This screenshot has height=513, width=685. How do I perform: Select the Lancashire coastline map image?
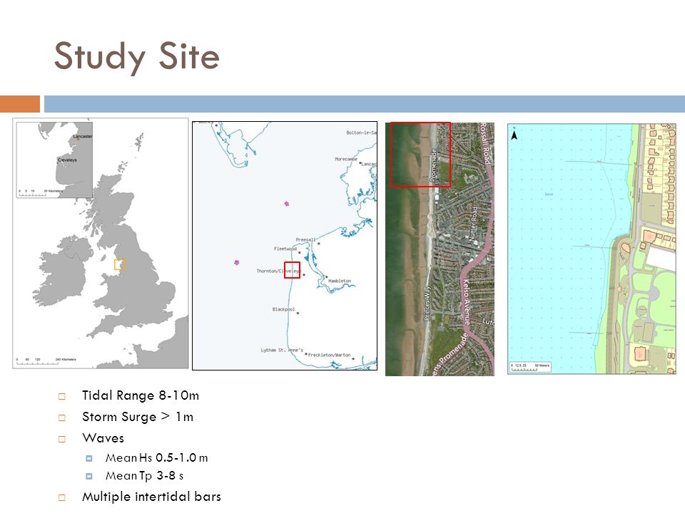pyautogui.click(x=285, y=246)
